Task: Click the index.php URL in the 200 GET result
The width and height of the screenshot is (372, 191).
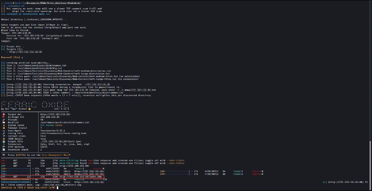Action: coord(81,177)
